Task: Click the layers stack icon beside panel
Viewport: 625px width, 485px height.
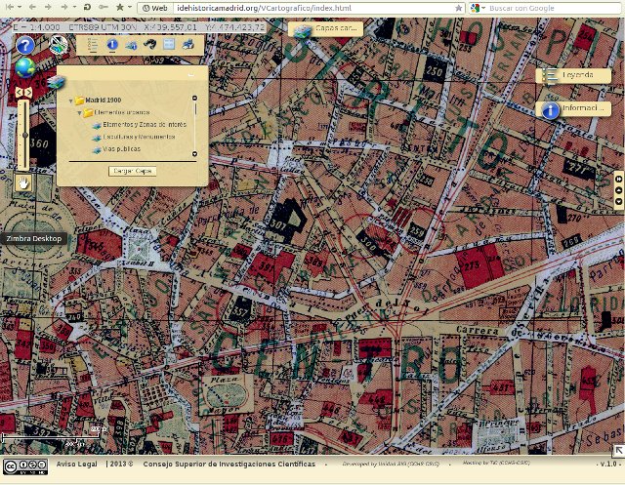Action: coord(56,82)
